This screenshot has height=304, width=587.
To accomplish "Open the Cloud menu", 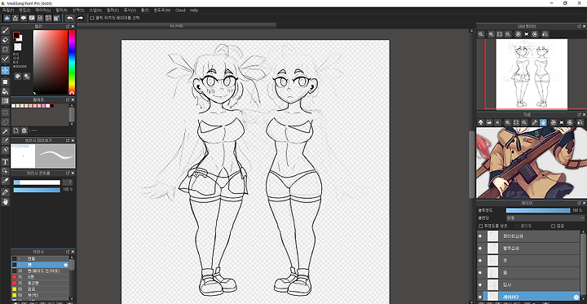I will tap(180, 10).
